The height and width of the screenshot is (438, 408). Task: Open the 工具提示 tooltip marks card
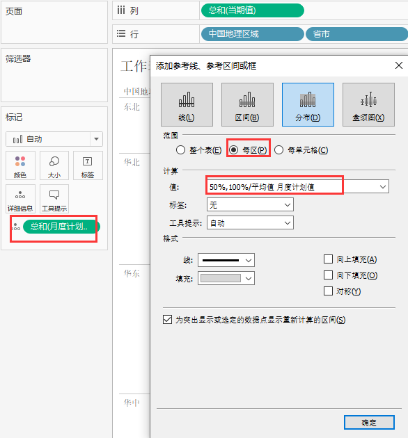[x=54, y=199]
